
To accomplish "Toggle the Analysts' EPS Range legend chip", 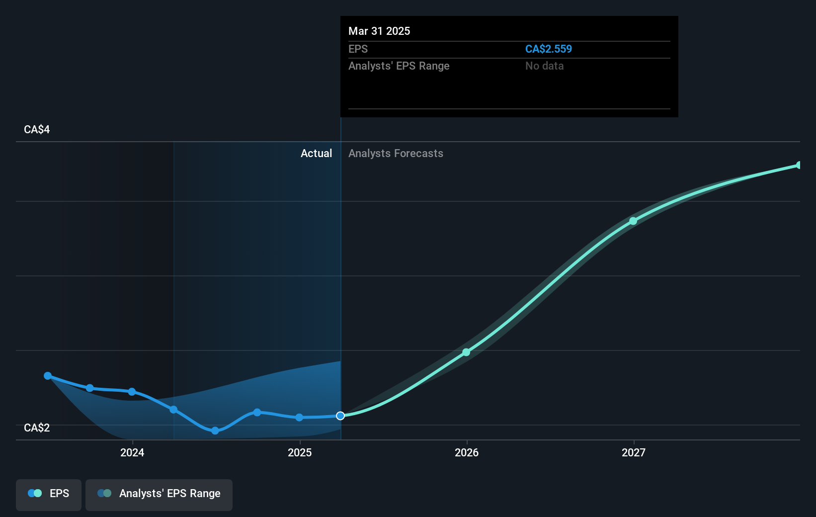I will point(159,494).
